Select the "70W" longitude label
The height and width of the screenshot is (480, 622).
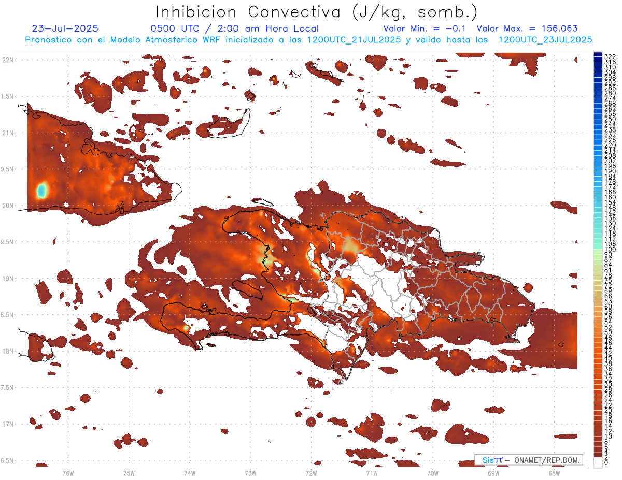click(433, 473)
